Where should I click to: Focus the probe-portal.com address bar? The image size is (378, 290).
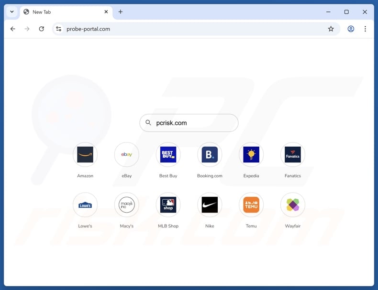[x=196, y=29]
